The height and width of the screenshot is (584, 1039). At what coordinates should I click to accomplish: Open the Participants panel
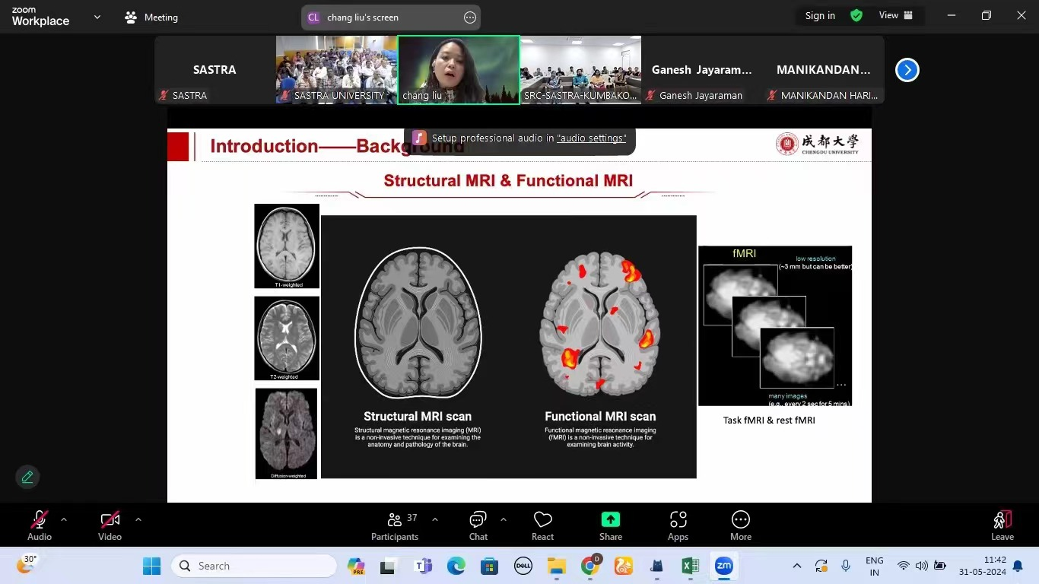tap(394, 525)
